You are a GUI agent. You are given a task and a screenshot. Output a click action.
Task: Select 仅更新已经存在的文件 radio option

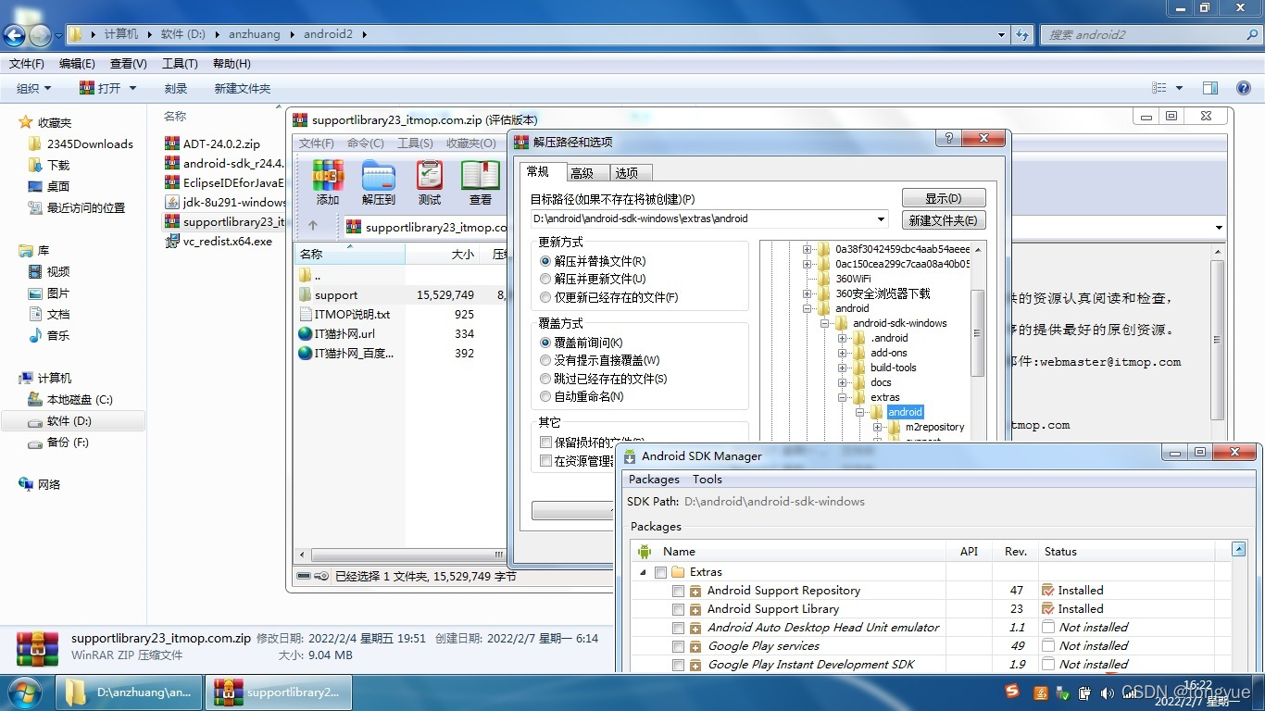pyautogui.click(x=609, y=297)
